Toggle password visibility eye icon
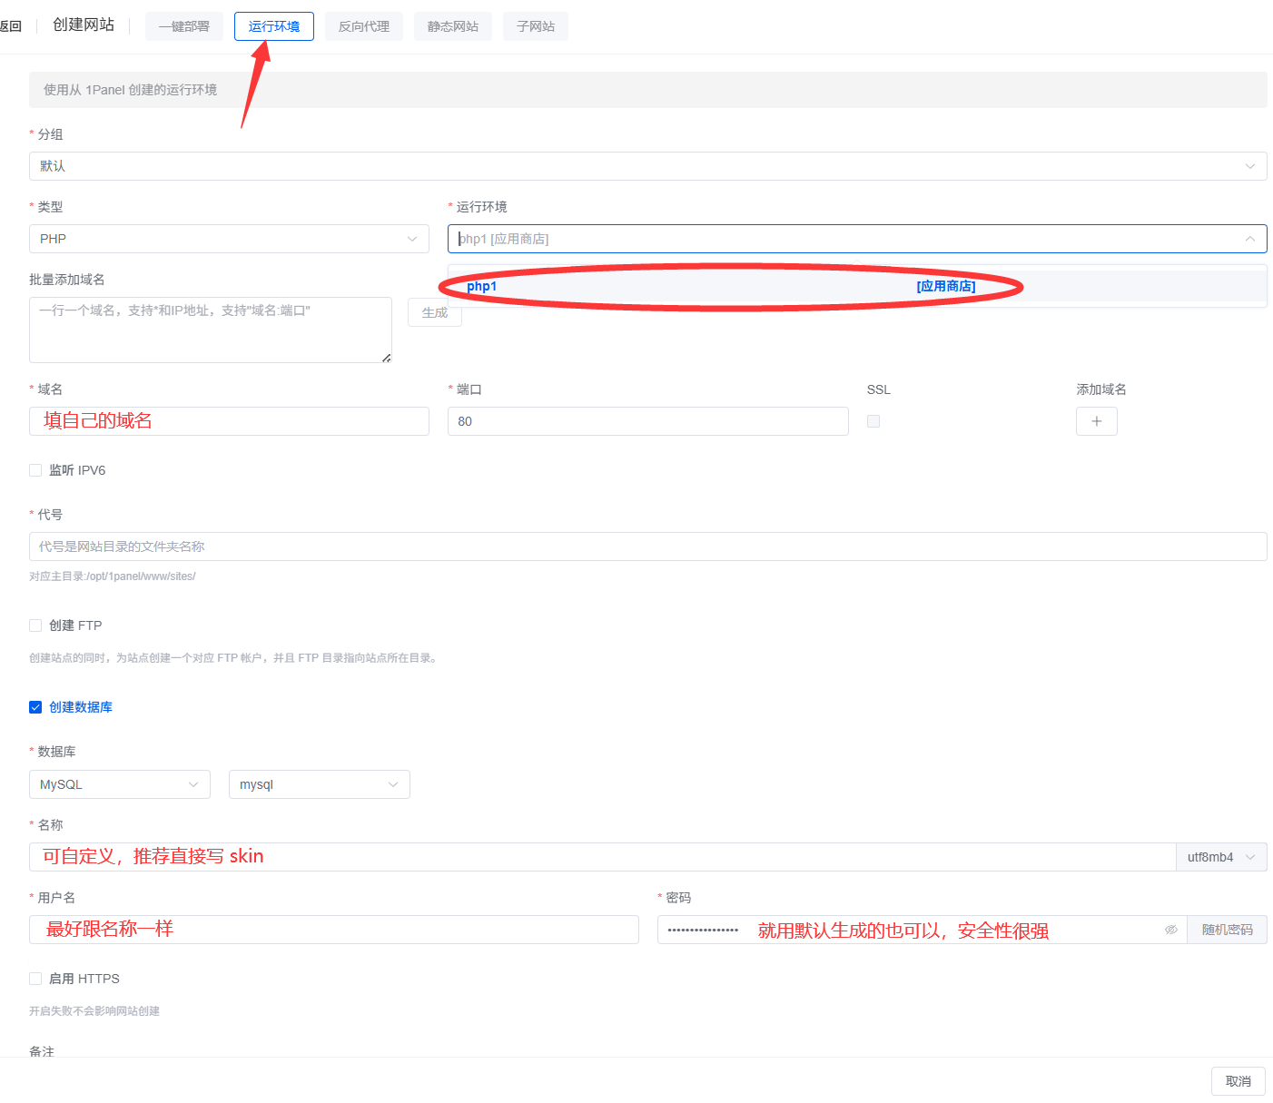Viewport: 1273px width, 1103px height. click(x=1170, y=930)
